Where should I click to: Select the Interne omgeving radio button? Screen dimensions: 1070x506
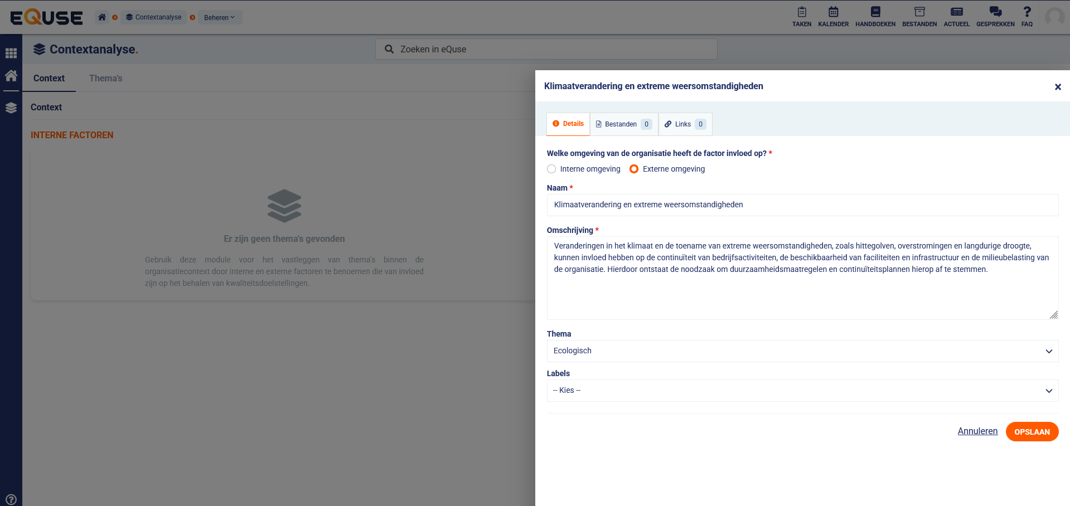(551, 169)
